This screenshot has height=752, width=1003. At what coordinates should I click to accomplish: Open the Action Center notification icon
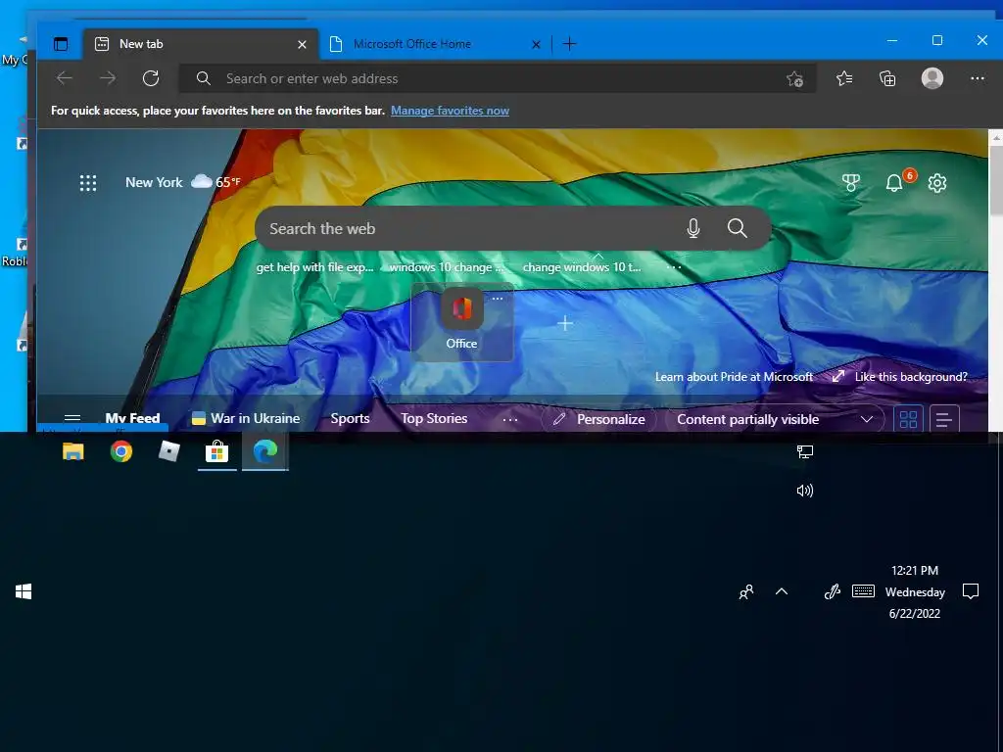coord(971,592)
